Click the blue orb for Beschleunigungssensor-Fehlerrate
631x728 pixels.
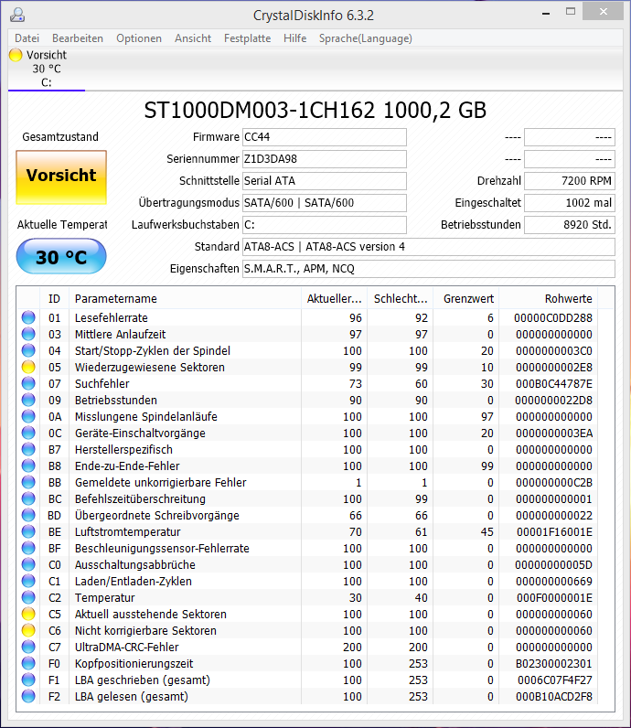(x=28, y=549)
